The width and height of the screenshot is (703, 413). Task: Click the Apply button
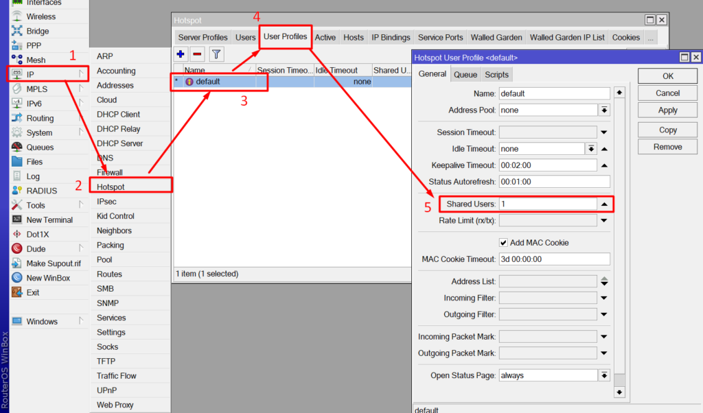(667, 110)
